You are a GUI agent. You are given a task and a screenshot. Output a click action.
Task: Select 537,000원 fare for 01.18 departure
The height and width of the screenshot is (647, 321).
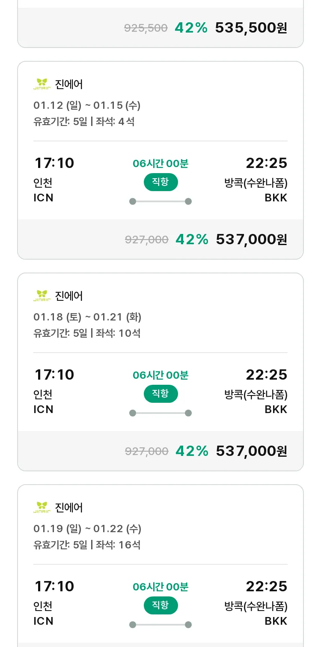pos(252,451)
